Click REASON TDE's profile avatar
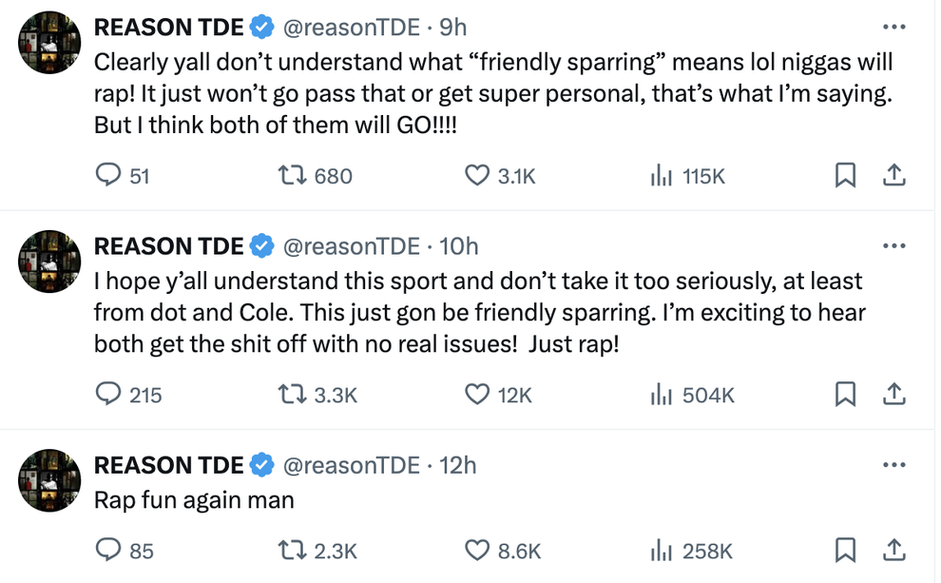 tap(48, 42)
